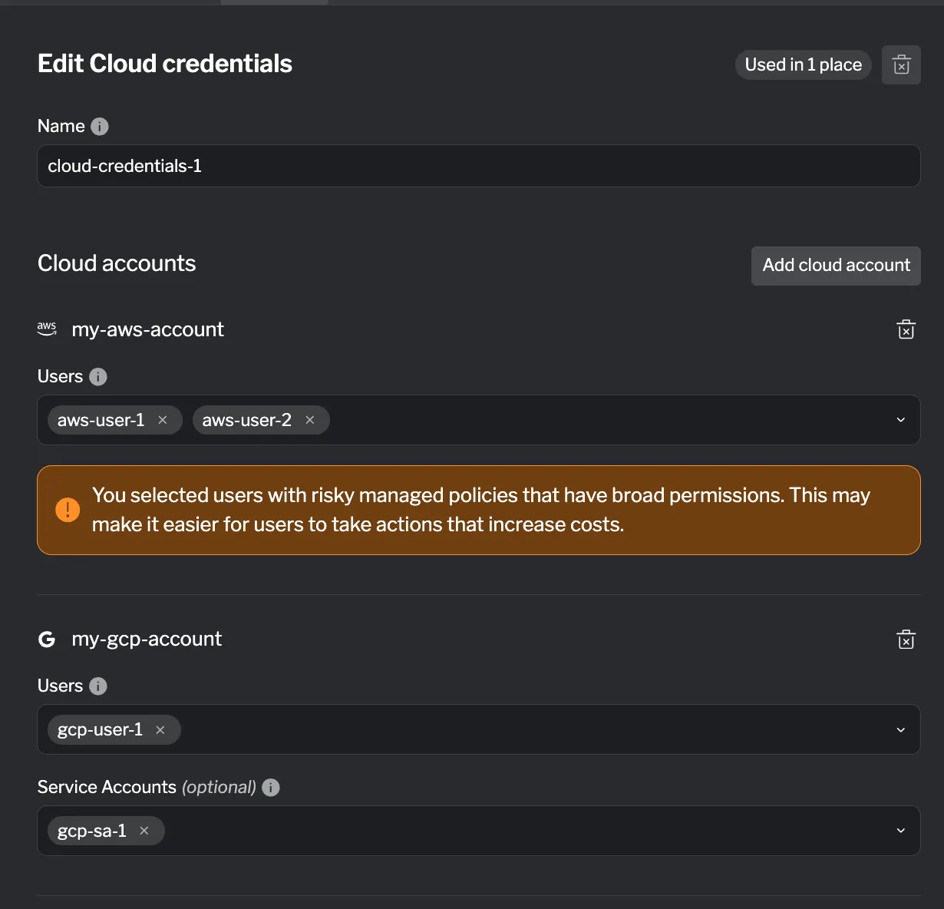This screenshot has width=944, height=909.
Task: Click the GCP icon beside my-gcp-account
Action: 47,639
